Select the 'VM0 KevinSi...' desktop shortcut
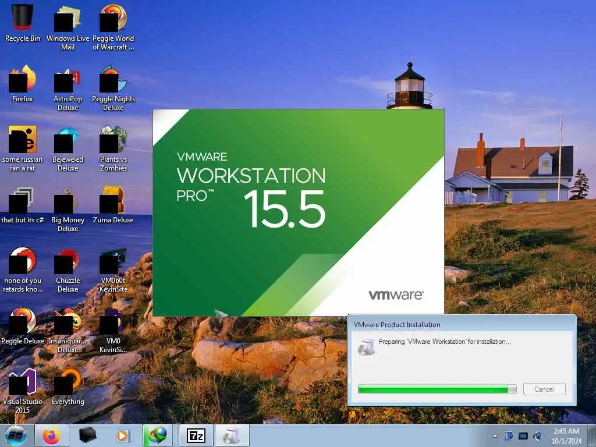This screenshot has height=447, width=596. click(113, 331)
